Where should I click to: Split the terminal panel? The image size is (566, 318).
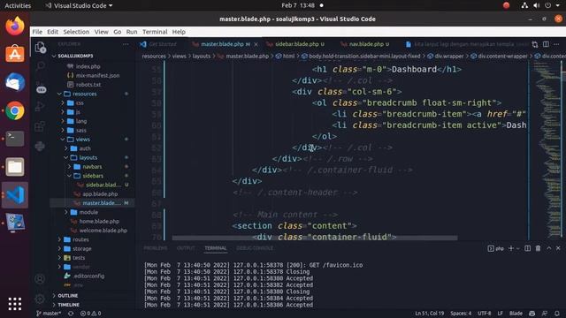tap(527, 248)
